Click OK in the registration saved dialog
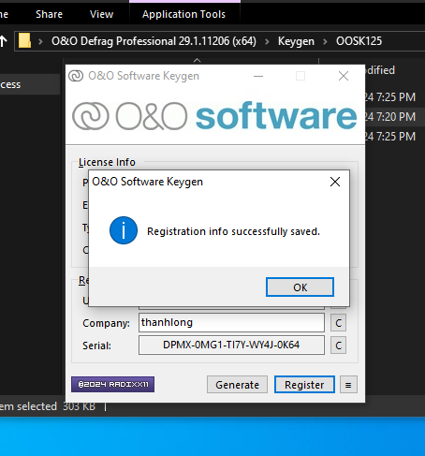The height and width of the screenshot is (456, 425). point(300,287)
